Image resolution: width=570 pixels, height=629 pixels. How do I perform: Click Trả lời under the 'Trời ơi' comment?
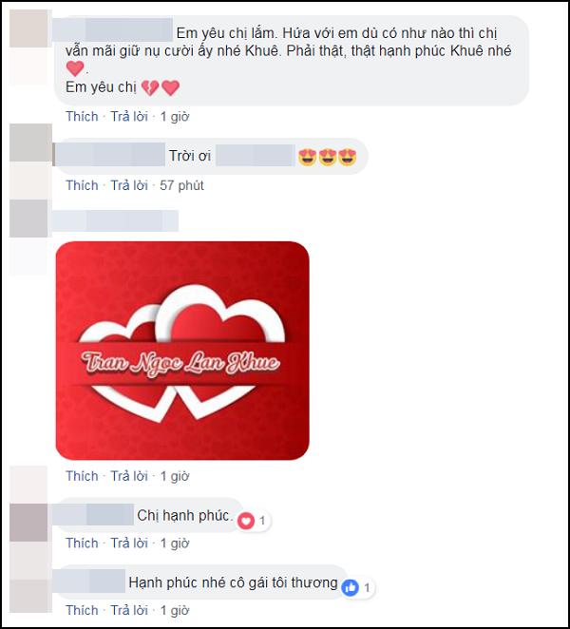click(x=129, y=185)
